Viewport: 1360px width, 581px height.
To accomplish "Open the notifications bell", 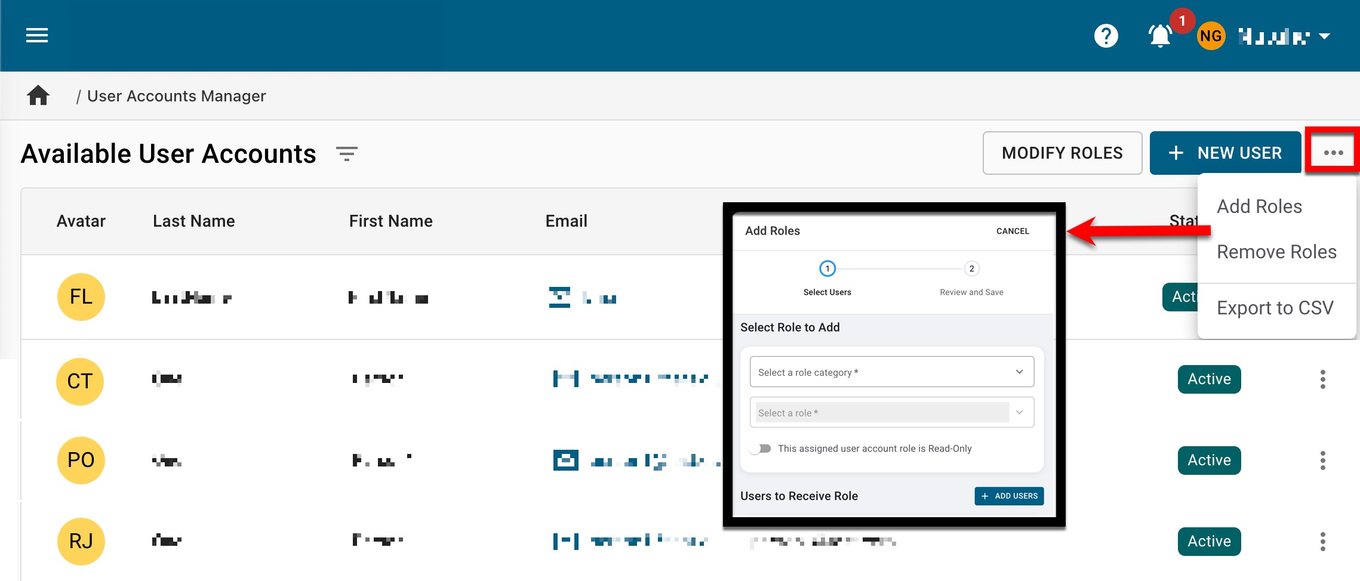I will click(1159, 36).
